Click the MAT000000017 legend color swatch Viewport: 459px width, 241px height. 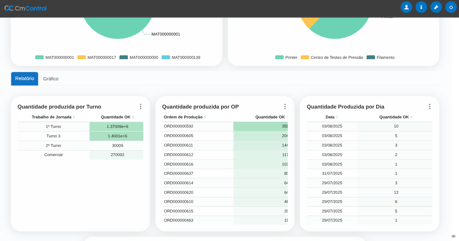pos(82,57)
